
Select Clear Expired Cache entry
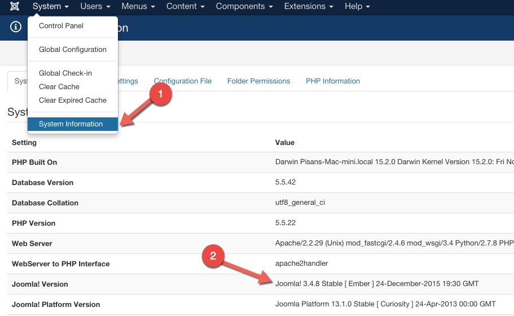pyautogui.click(x=73, y=100)
